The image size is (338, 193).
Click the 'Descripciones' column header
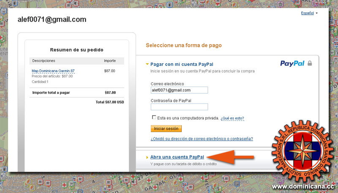point(44,61)
